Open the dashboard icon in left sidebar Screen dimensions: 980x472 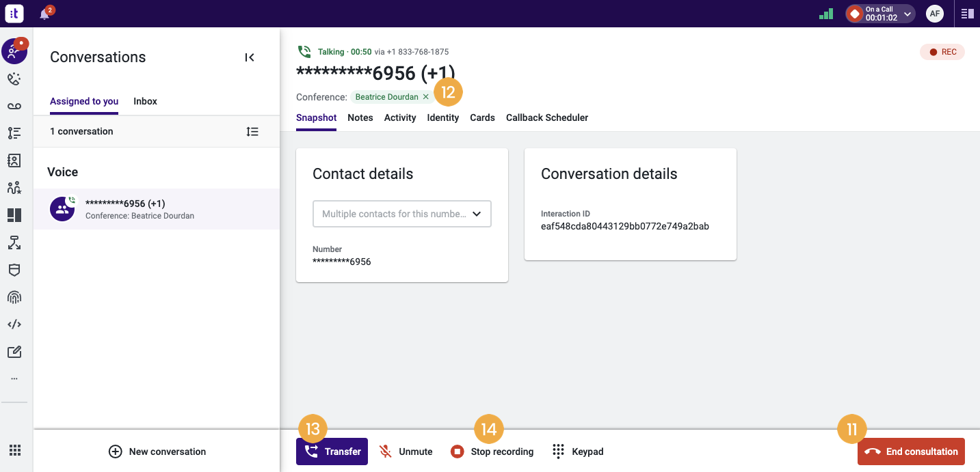click(x=14, y=215)
